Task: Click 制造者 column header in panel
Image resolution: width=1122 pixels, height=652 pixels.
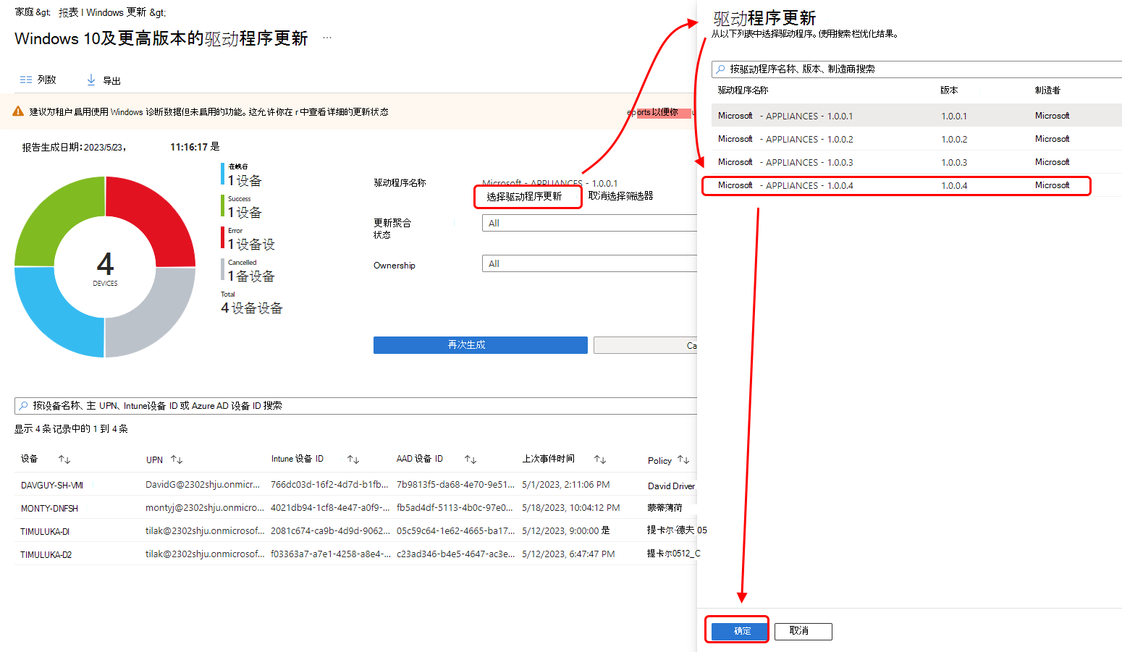Action: (1047, 90)
